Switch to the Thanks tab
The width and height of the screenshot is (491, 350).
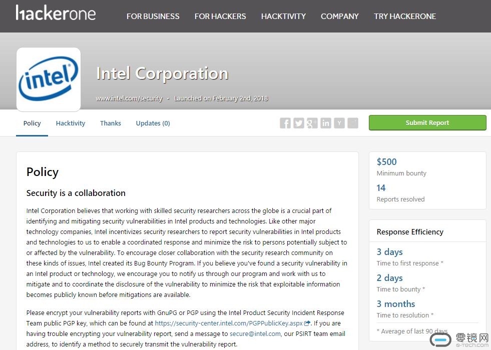click(x=111, y=123)
